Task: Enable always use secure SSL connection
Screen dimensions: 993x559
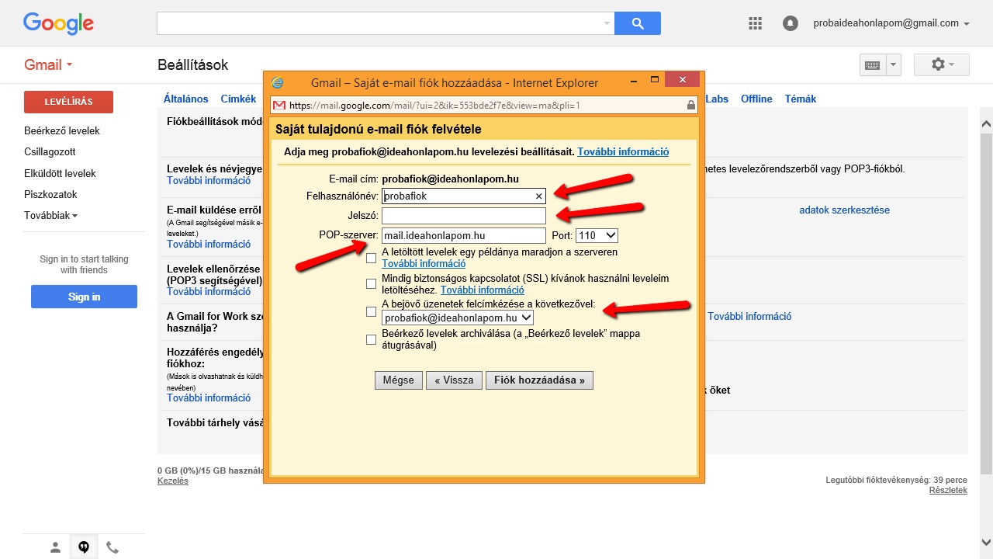Action: [x=372, y=283]
